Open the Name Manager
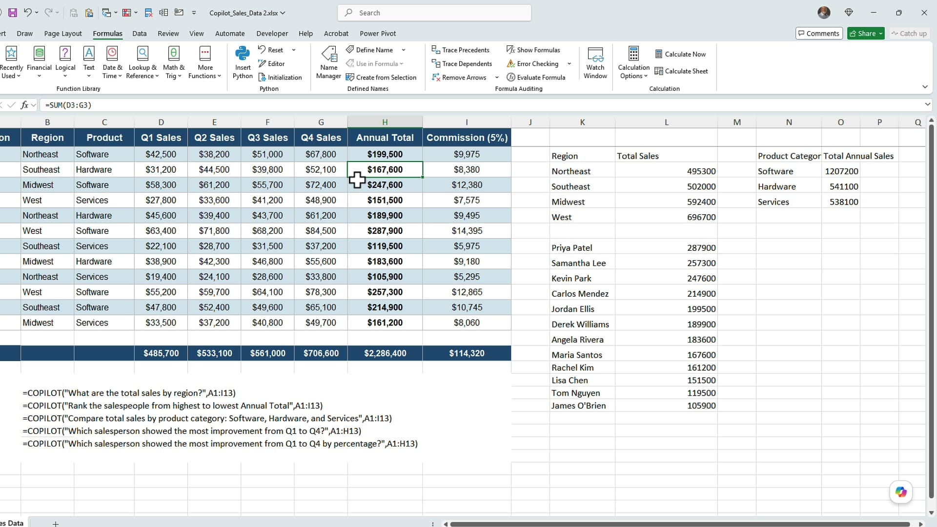 [328, 62]
